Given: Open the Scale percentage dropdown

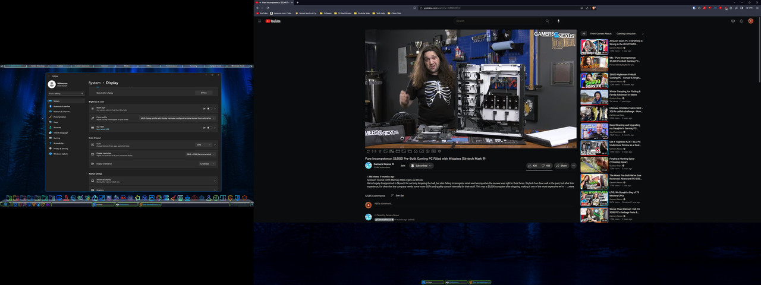Looking at the screenshot, I should point(203,144).
